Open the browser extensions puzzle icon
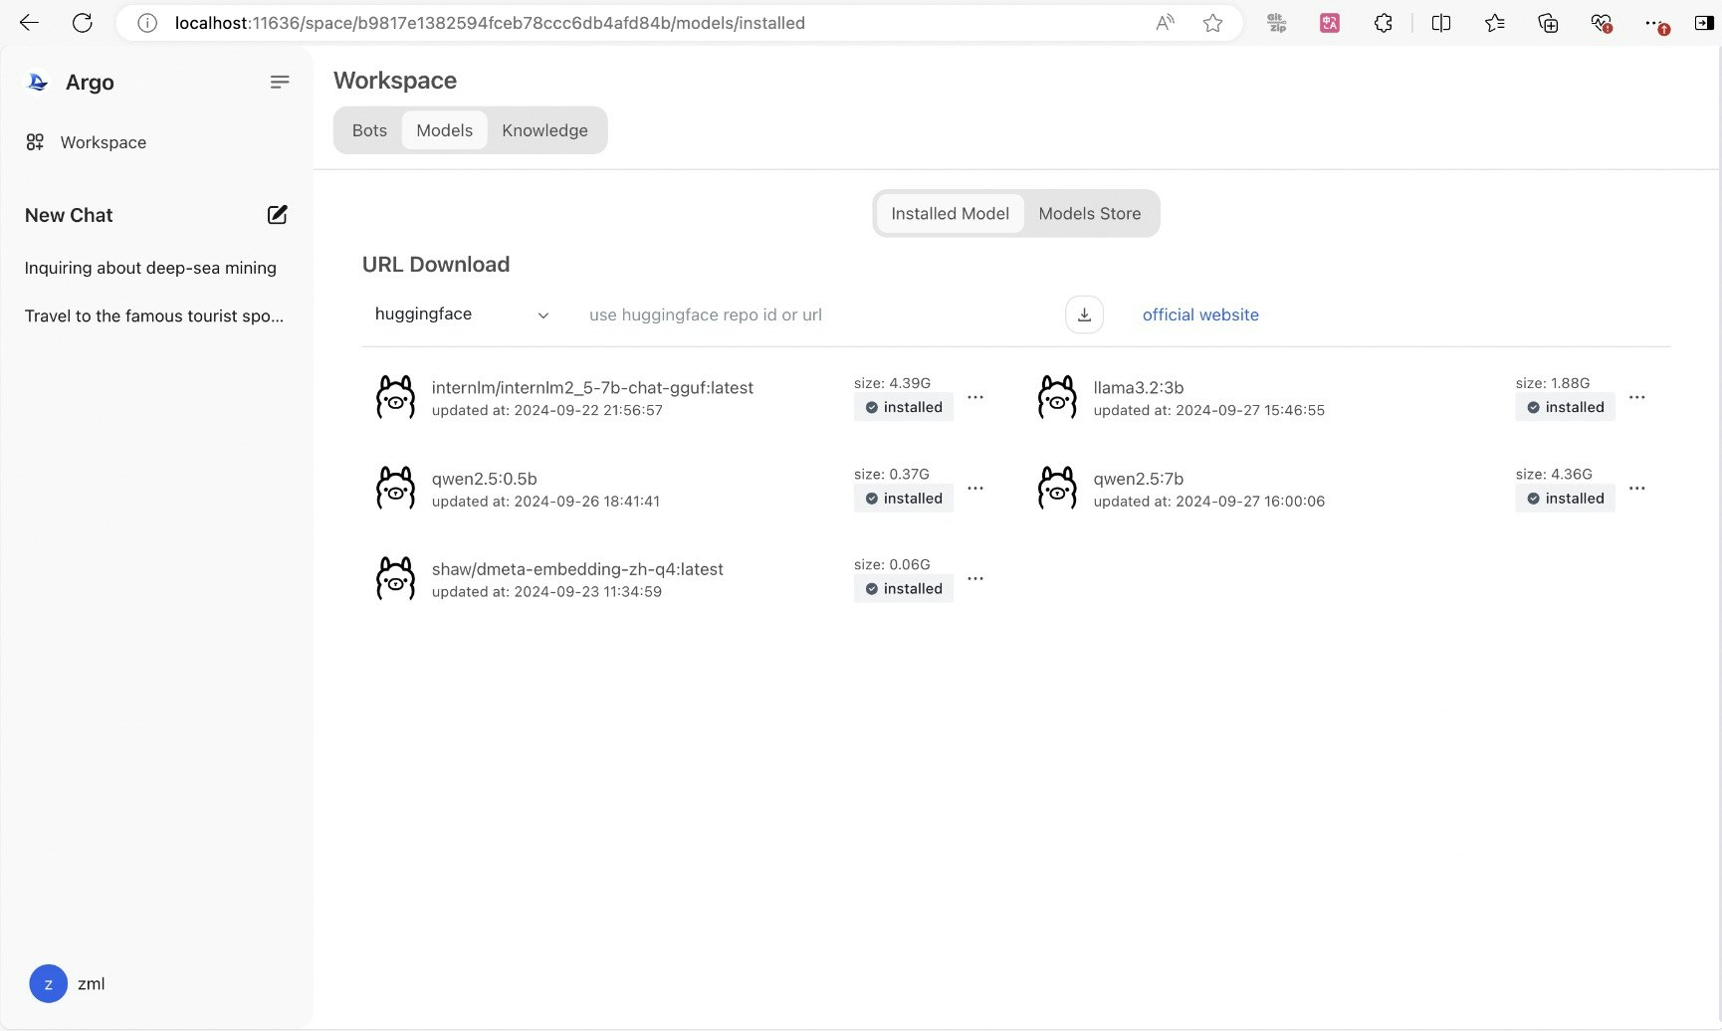Image resolution: width=1722 pixels, height=1031 pixels. [1383, 23]
